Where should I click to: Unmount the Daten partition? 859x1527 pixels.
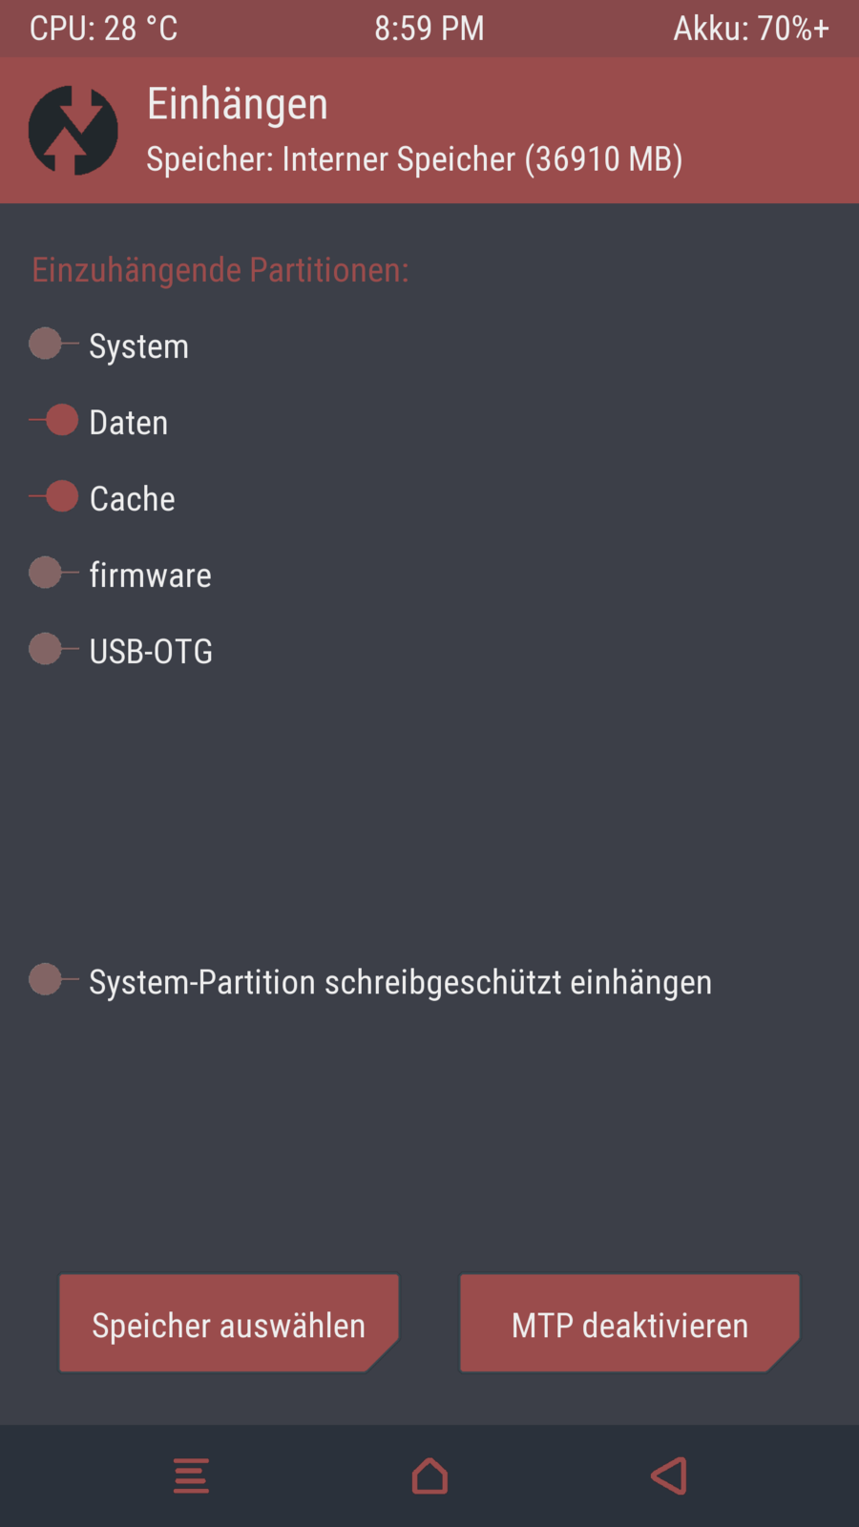tap(53, 421)
